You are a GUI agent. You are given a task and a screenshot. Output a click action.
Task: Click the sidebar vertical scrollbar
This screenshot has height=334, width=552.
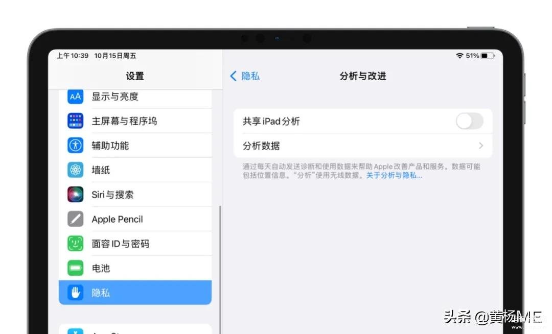[x=220, y=255]
